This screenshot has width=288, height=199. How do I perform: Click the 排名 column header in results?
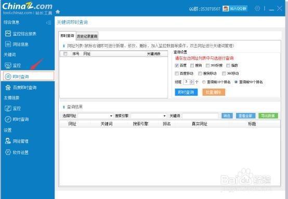coord(166,124)
